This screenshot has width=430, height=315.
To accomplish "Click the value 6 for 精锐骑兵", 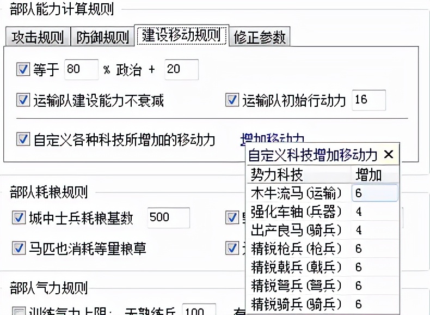I will 375,304.
